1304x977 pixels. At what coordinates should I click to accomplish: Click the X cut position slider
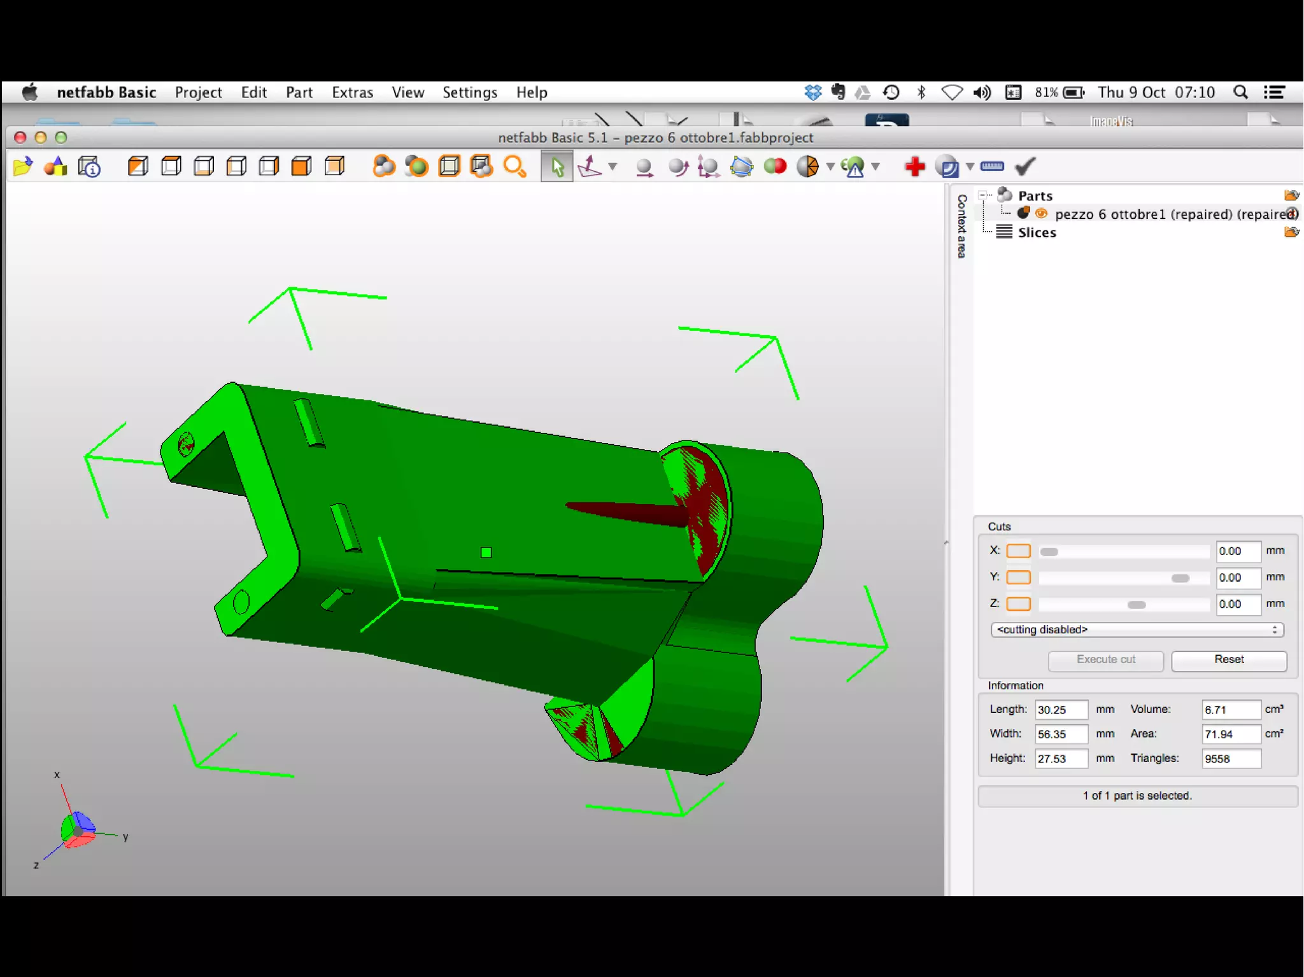pyautogui.click(x=1124, y=551)
